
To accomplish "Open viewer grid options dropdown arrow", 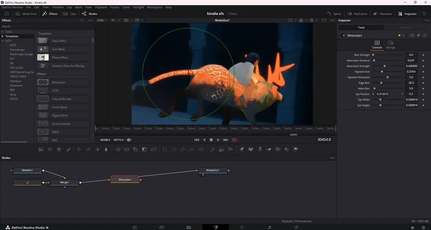I will tap(317, 20).
